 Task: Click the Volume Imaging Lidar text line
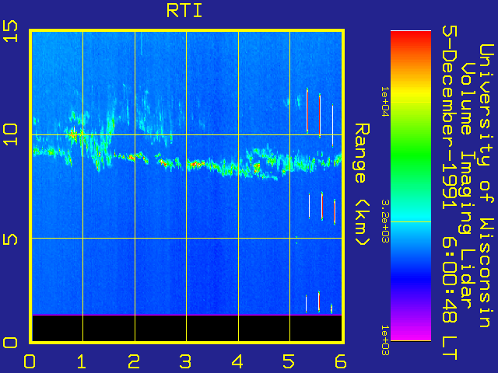[x=468, y=186]
